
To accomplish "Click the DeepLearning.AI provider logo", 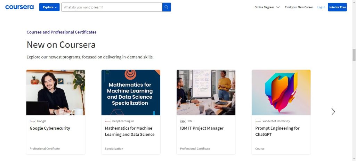I will coord(108,121).
